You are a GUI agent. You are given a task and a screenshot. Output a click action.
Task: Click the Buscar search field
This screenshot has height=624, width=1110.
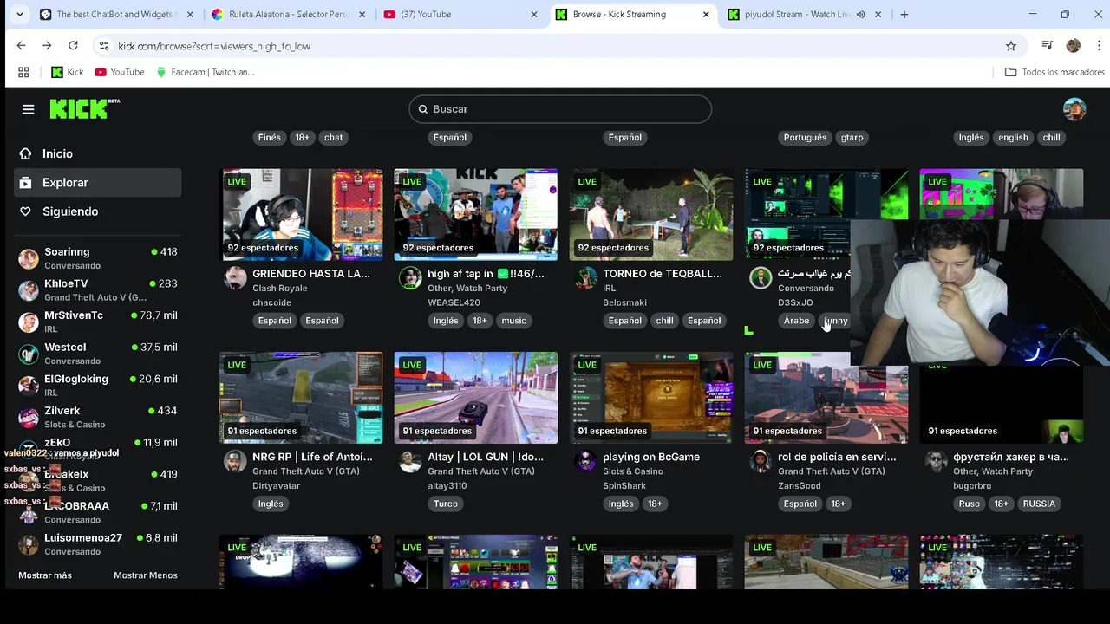(560, 109)
